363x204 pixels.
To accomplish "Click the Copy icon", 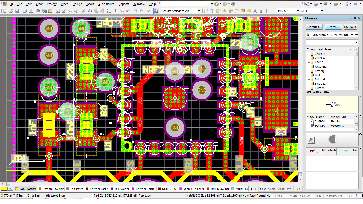I will (90, 11).
